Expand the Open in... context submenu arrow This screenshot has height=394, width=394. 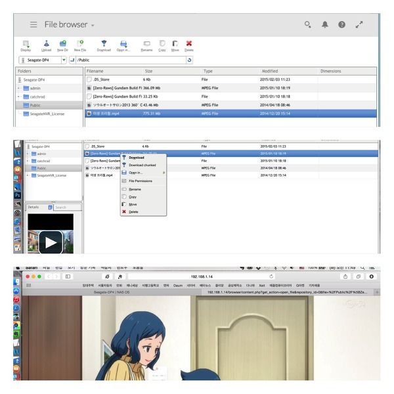(164, 173)
